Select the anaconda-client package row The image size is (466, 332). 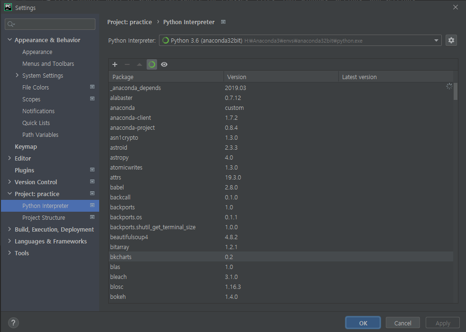[281, 118]
